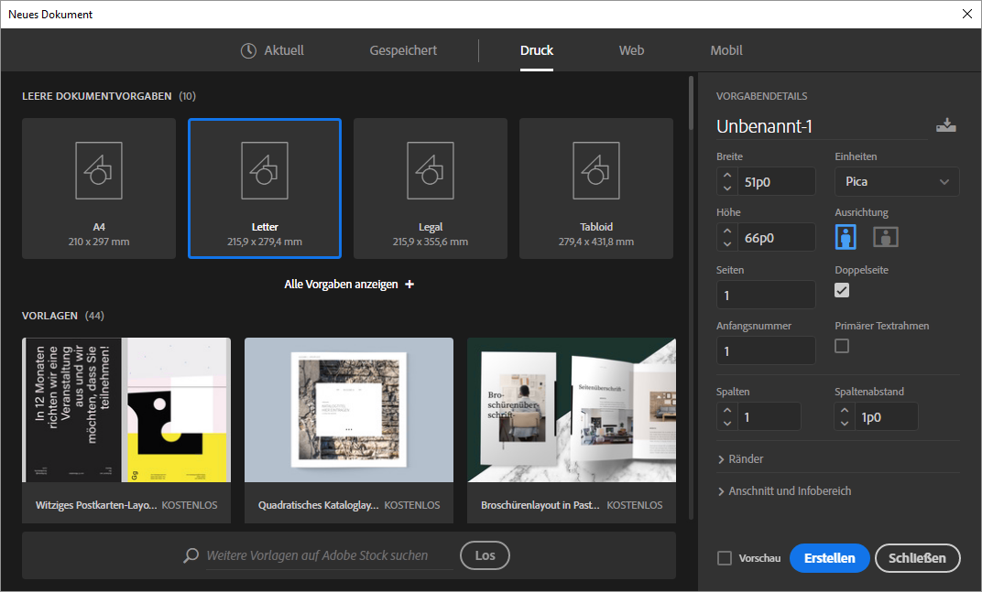This screenshot has width=982, height=592.
Task: Click the Spalten value field
Action: pos(769,416)
